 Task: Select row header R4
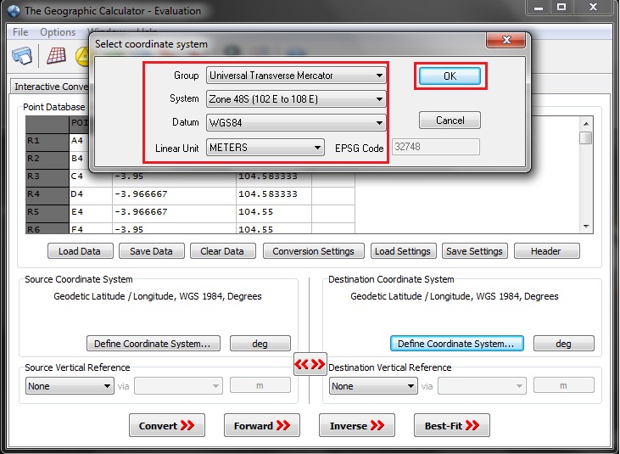coord(47,195)
